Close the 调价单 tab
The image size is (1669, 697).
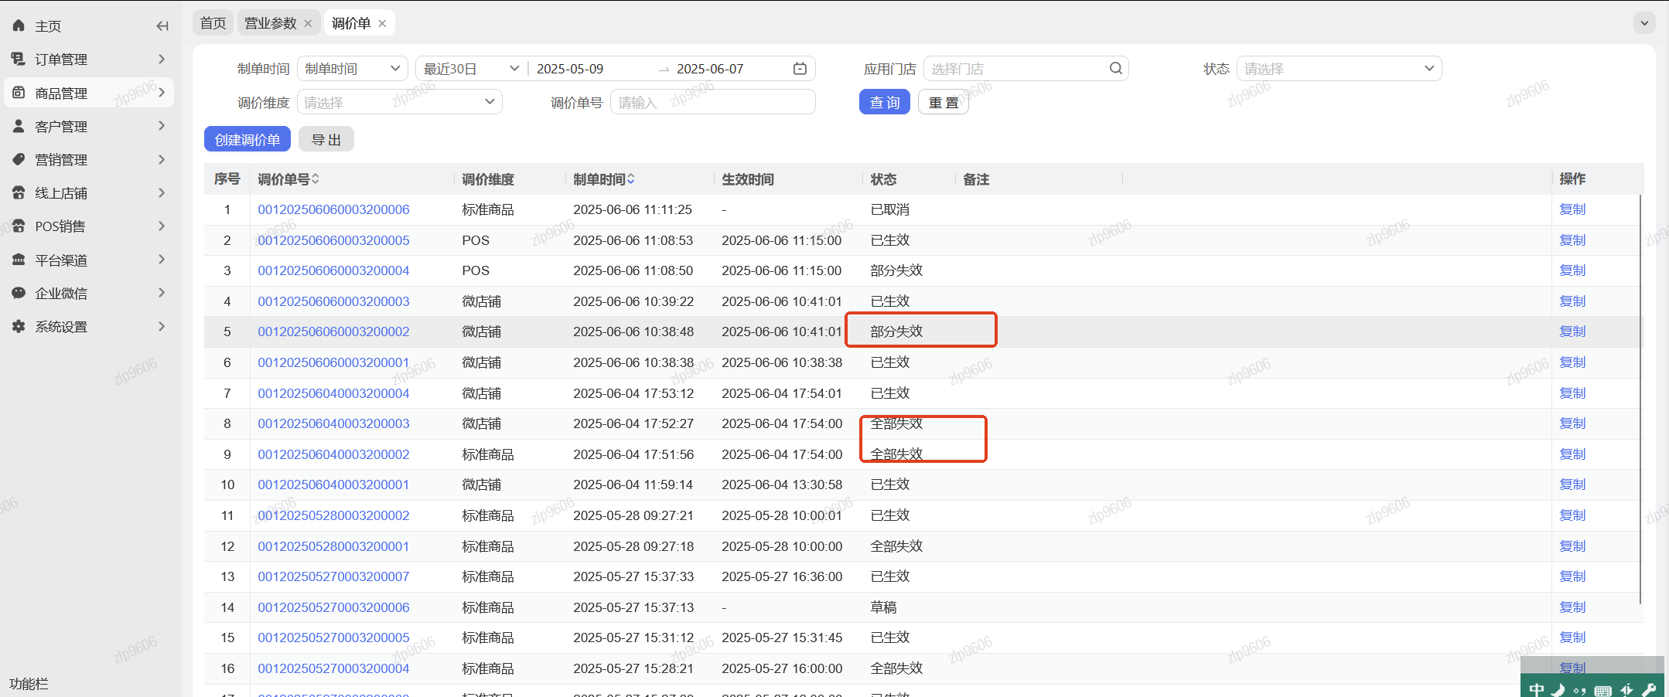pyautogui.click(x=382, y=23)
